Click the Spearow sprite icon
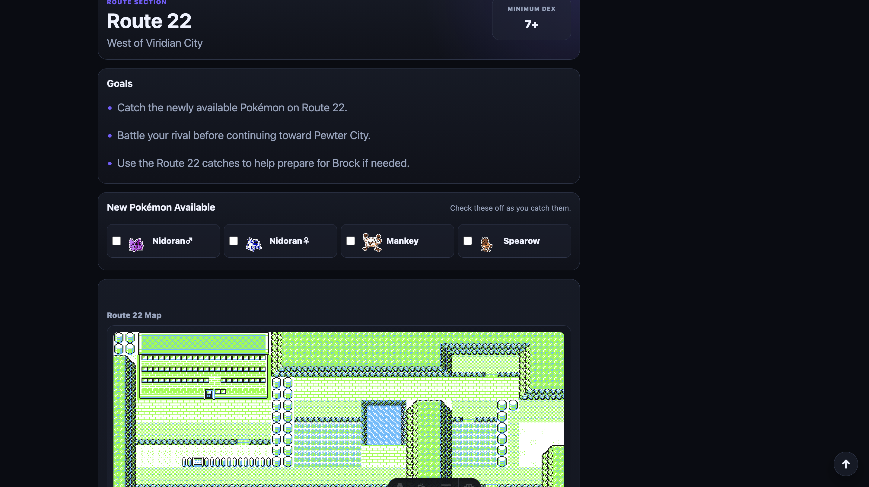This screenshot has width=869, height=487. click(x=486, y=244)
